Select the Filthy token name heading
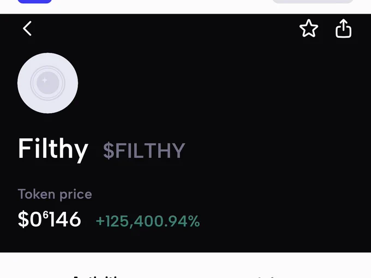 53,150
